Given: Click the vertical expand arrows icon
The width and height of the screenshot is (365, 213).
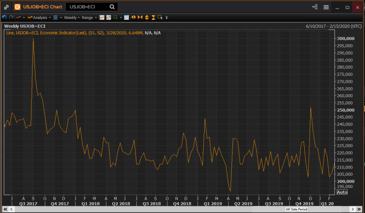Looking at the screenshot, I should point(147,17).
